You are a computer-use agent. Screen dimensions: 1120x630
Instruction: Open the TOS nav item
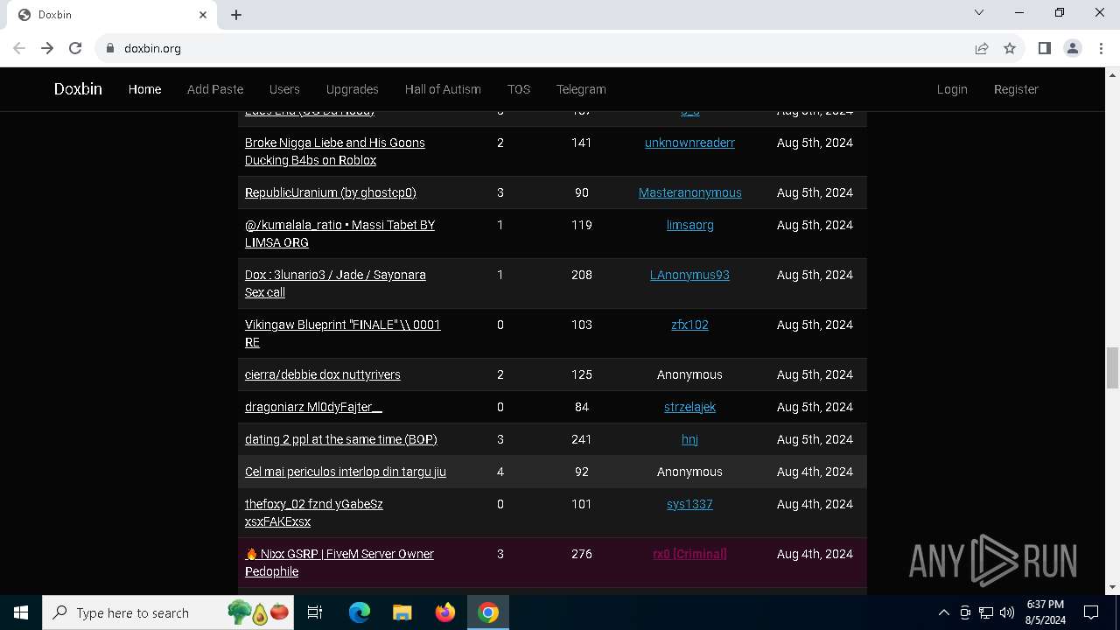[519, 89]
